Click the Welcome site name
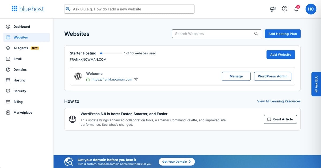Image resolution: width=321 pixels, height=168 pixels. pyautogui.click(x=94, y=74)
